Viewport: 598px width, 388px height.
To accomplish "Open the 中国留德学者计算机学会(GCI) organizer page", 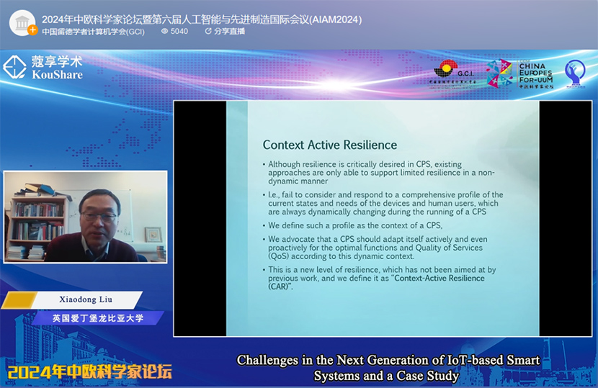I will coord(93,31).
